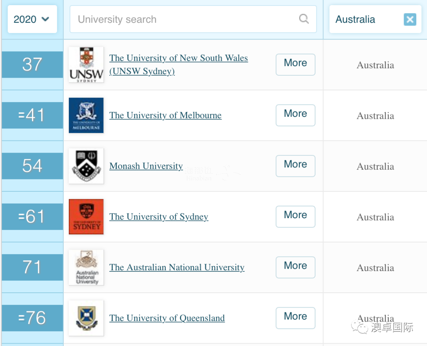Screen dimensions: 427x346
Task: Click the magnifying glass search icon
Action: [304, 19]
